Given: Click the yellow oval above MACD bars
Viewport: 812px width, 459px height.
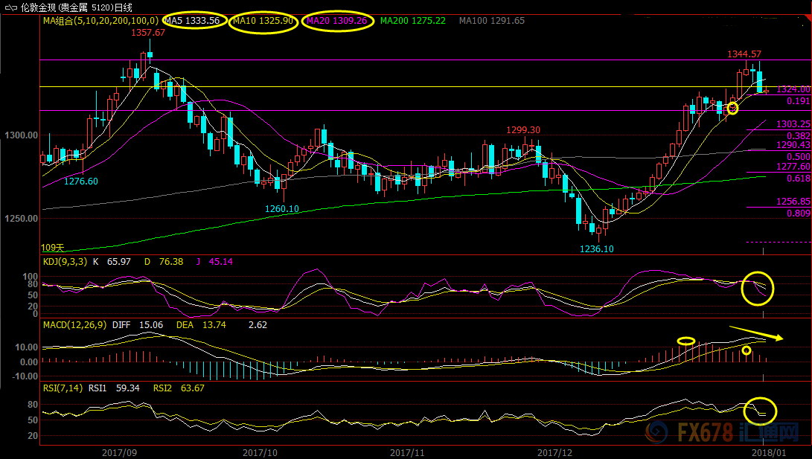Looking at the screenshot, I should click(x=686, y=341).
